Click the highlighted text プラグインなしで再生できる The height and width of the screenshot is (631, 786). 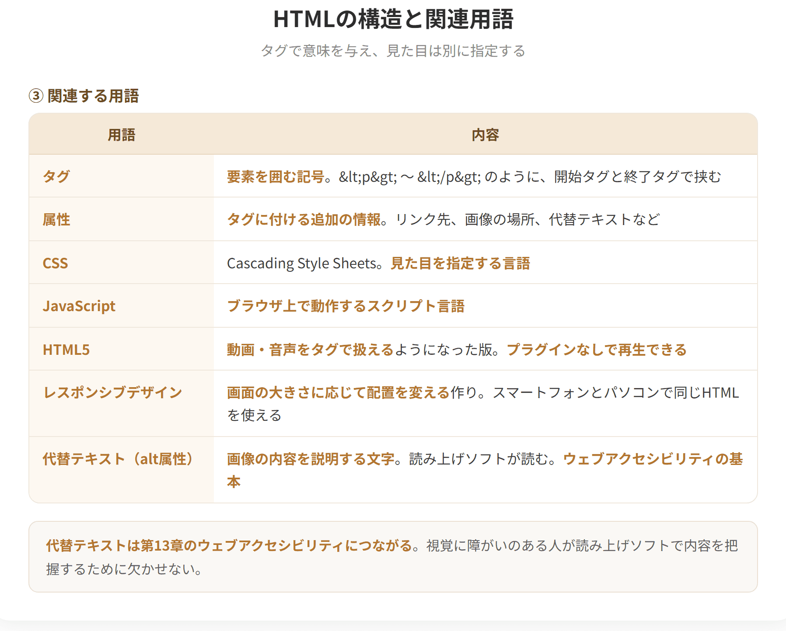click(597, 350)
